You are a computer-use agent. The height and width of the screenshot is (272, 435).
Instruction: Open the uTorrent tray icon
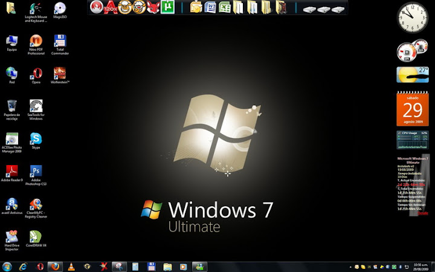point(394,267)
